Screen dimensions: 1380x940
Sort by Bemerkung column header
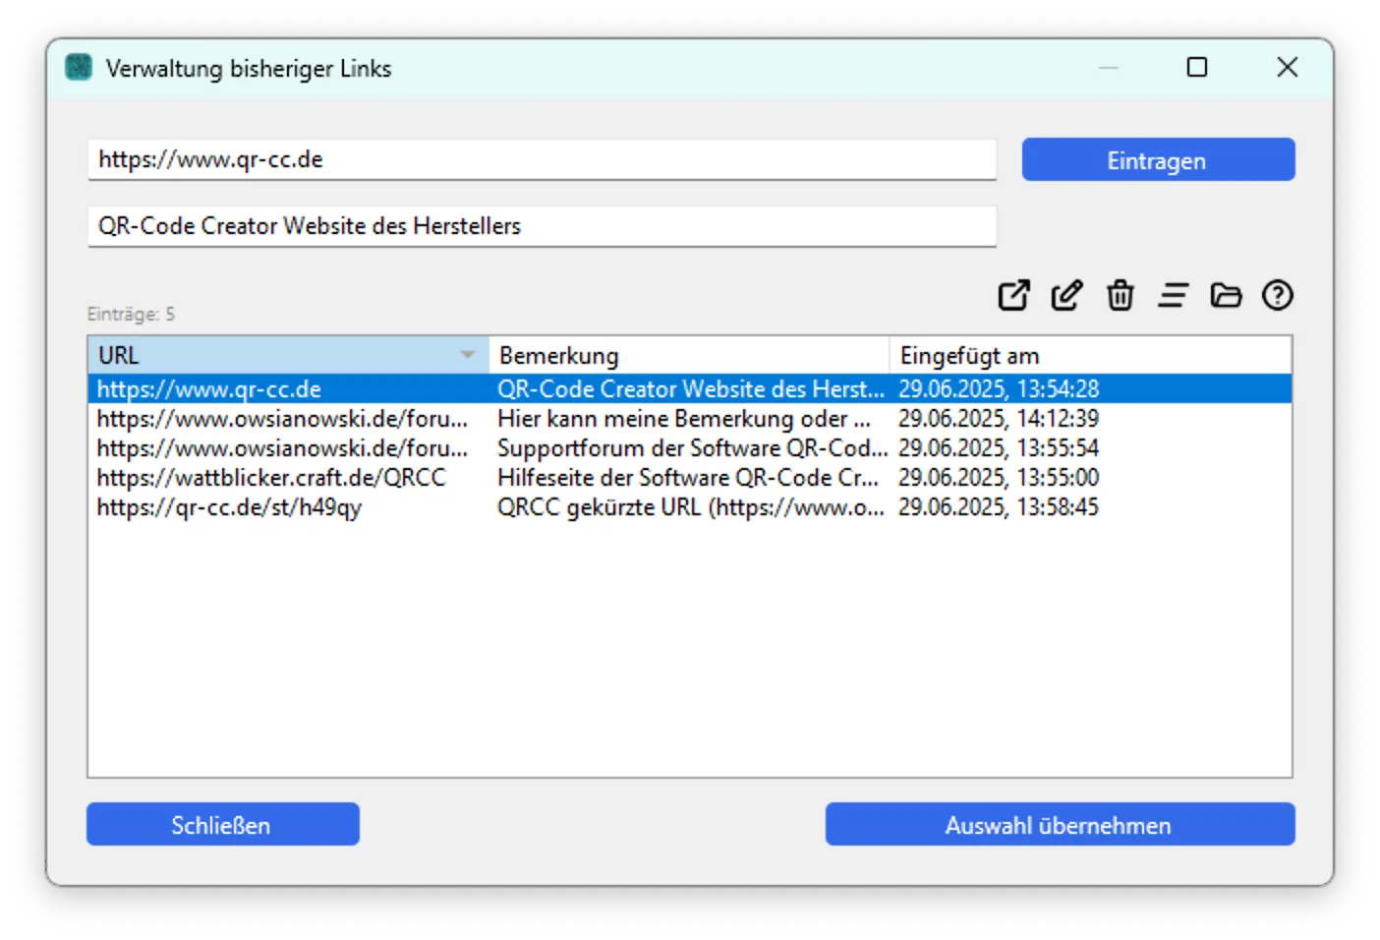(688, 355)
